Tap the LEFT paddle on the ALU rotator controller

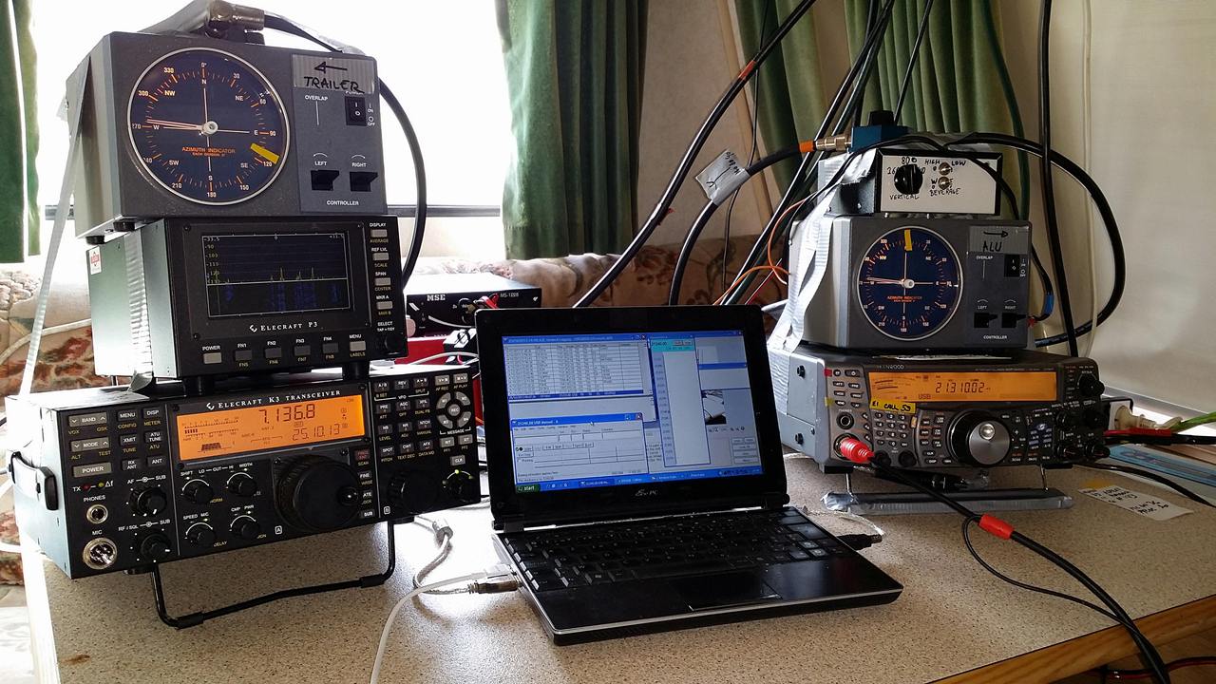click(x=984, y=320)
